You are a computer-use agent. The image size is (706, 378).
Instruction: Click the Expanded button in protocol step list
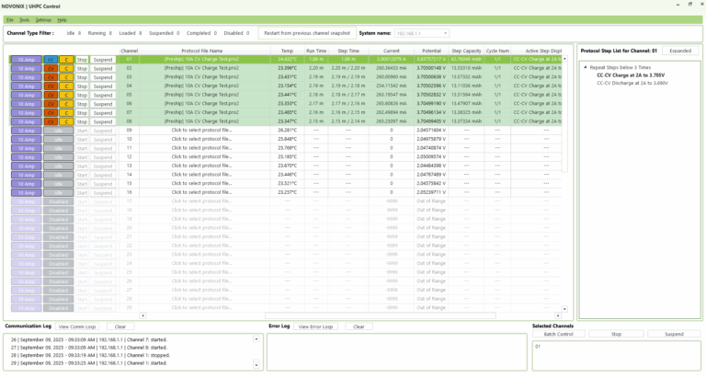click(x=680, y=51)
